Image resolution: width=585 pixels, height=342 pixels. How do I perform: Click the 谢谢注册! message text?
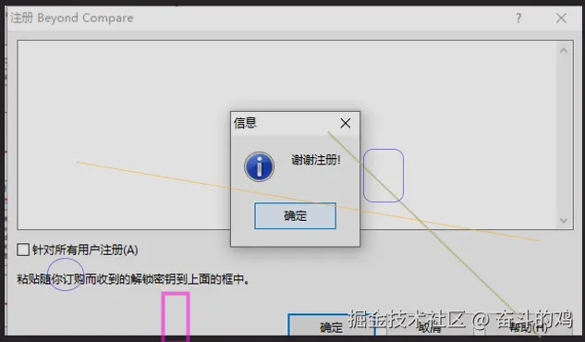pos(316,160)
